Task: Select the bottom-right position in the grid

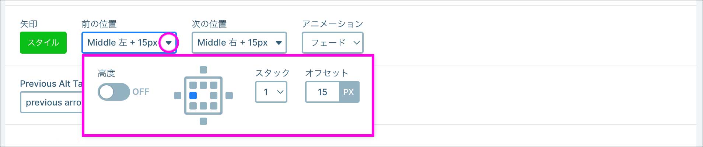Action: [213, 106]
